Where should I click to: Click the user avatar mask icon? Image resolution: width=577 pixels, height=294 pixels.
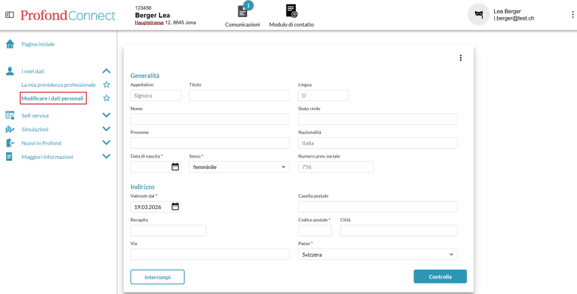pos(479,15)
